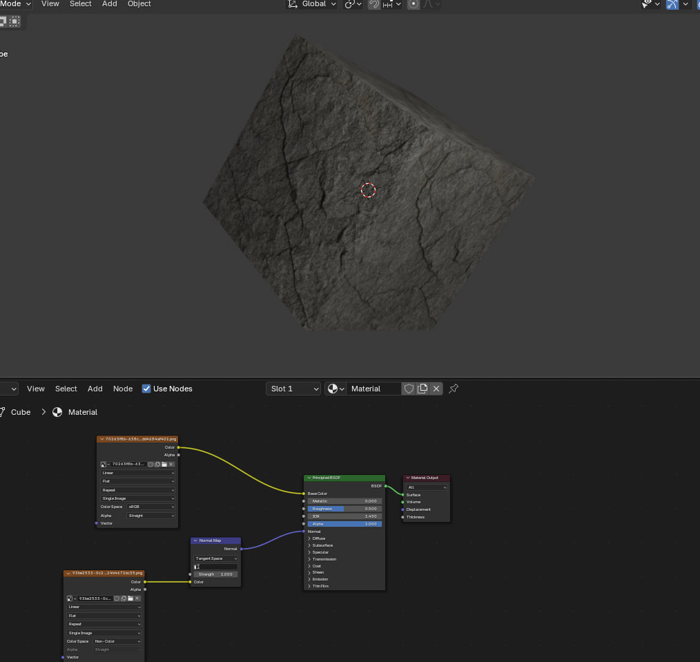700x662 pixels.
Task: Click the pin icon next to Material
Action: (454, 389)
